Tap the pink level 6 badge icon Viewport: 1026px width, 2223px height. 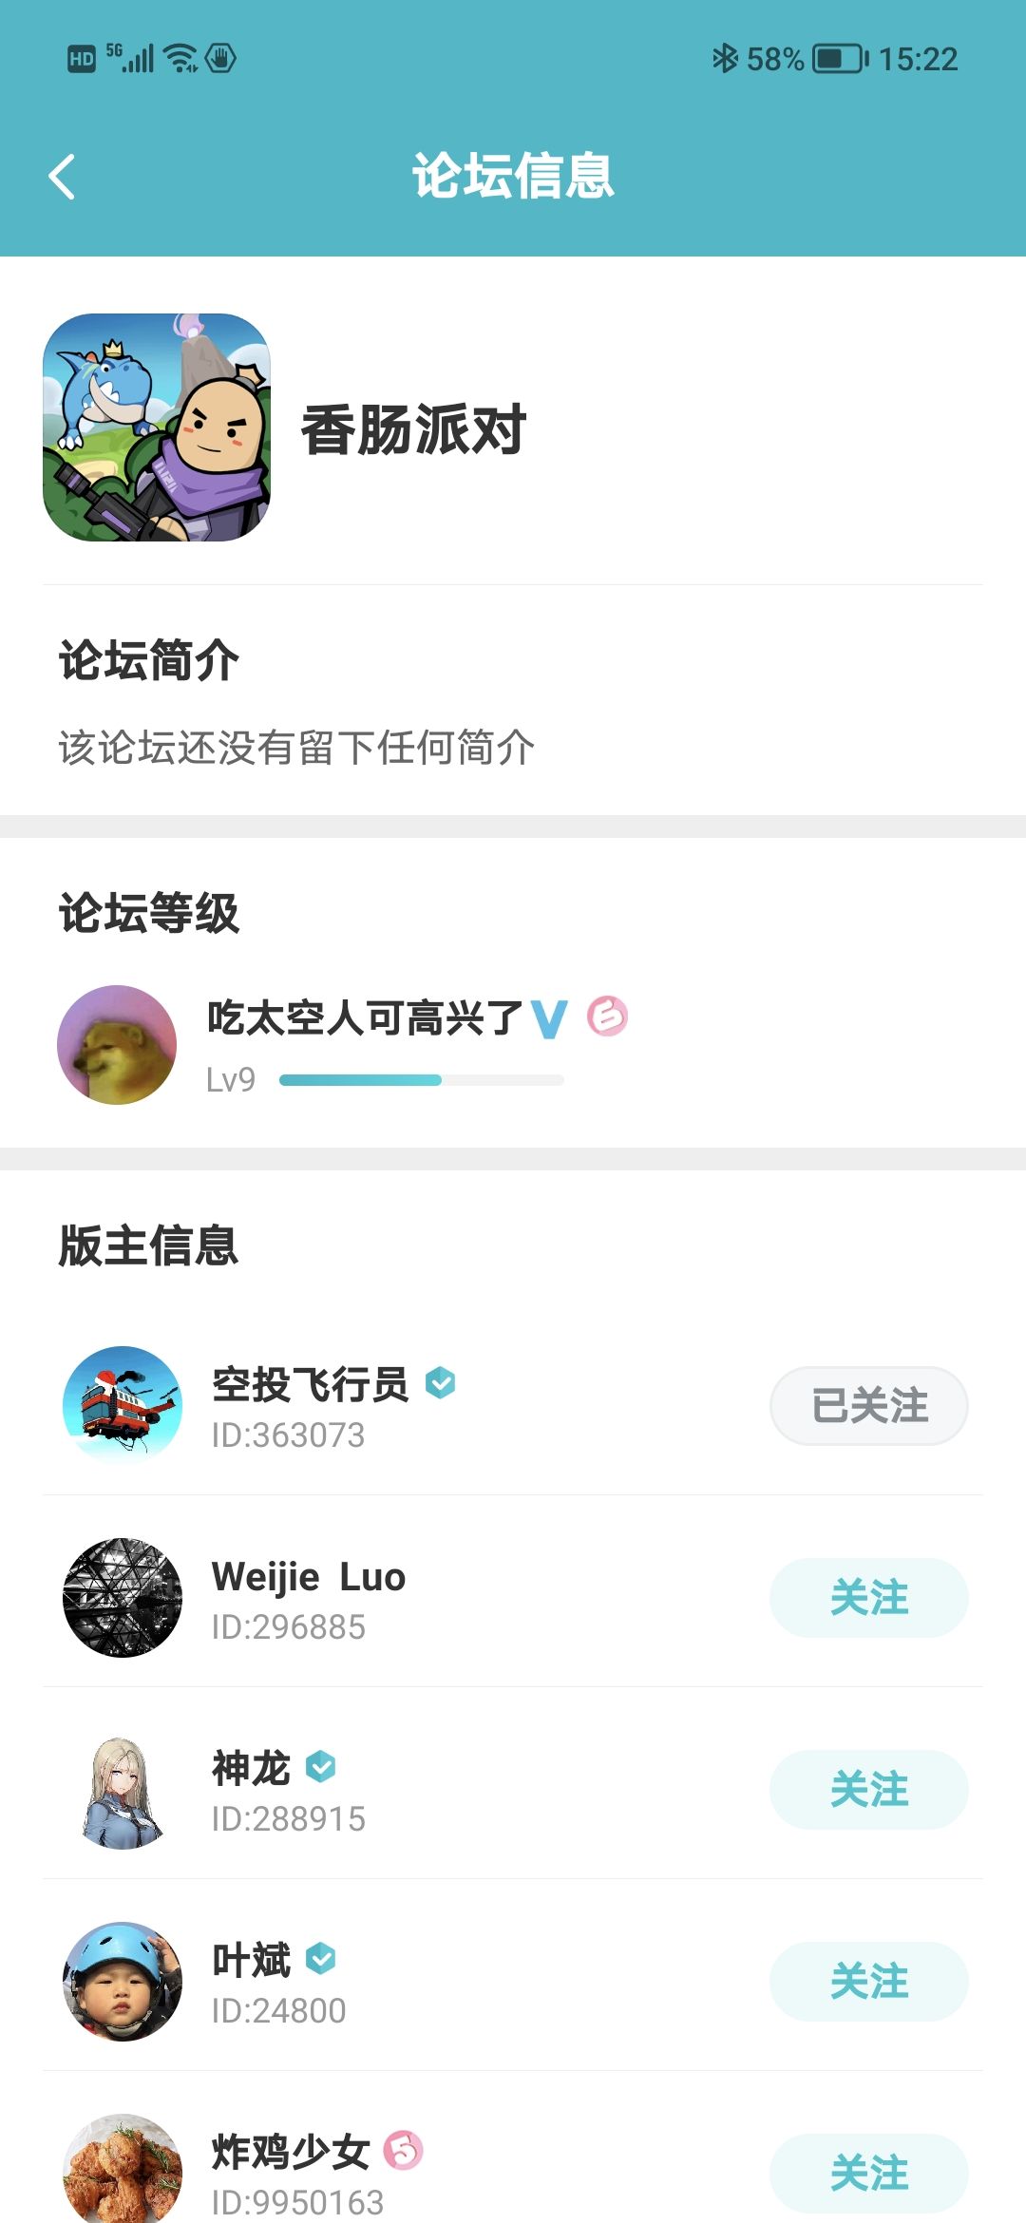pos(607,1016)
